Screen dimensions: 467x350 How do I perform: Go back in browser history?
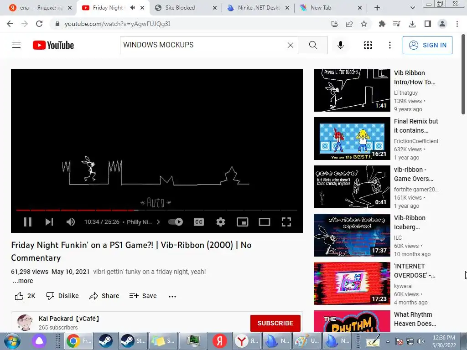pos(10,24)
